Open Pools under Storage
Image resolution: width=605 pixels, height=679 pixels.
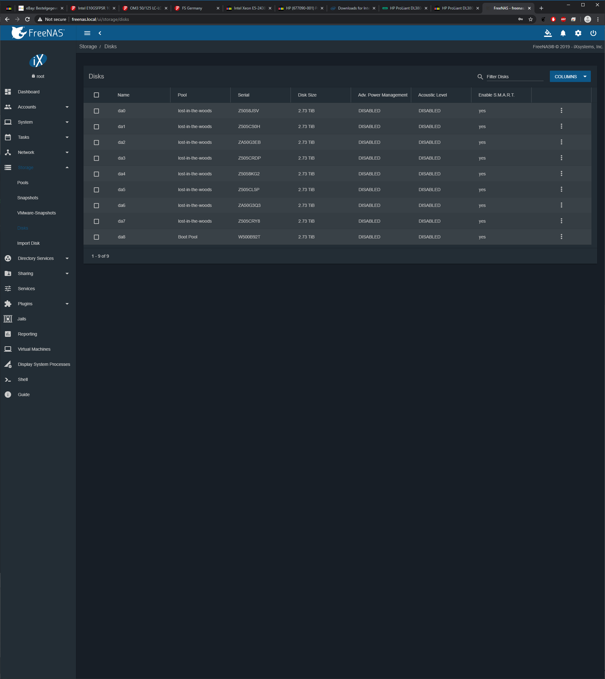click(x=23, y=183)
